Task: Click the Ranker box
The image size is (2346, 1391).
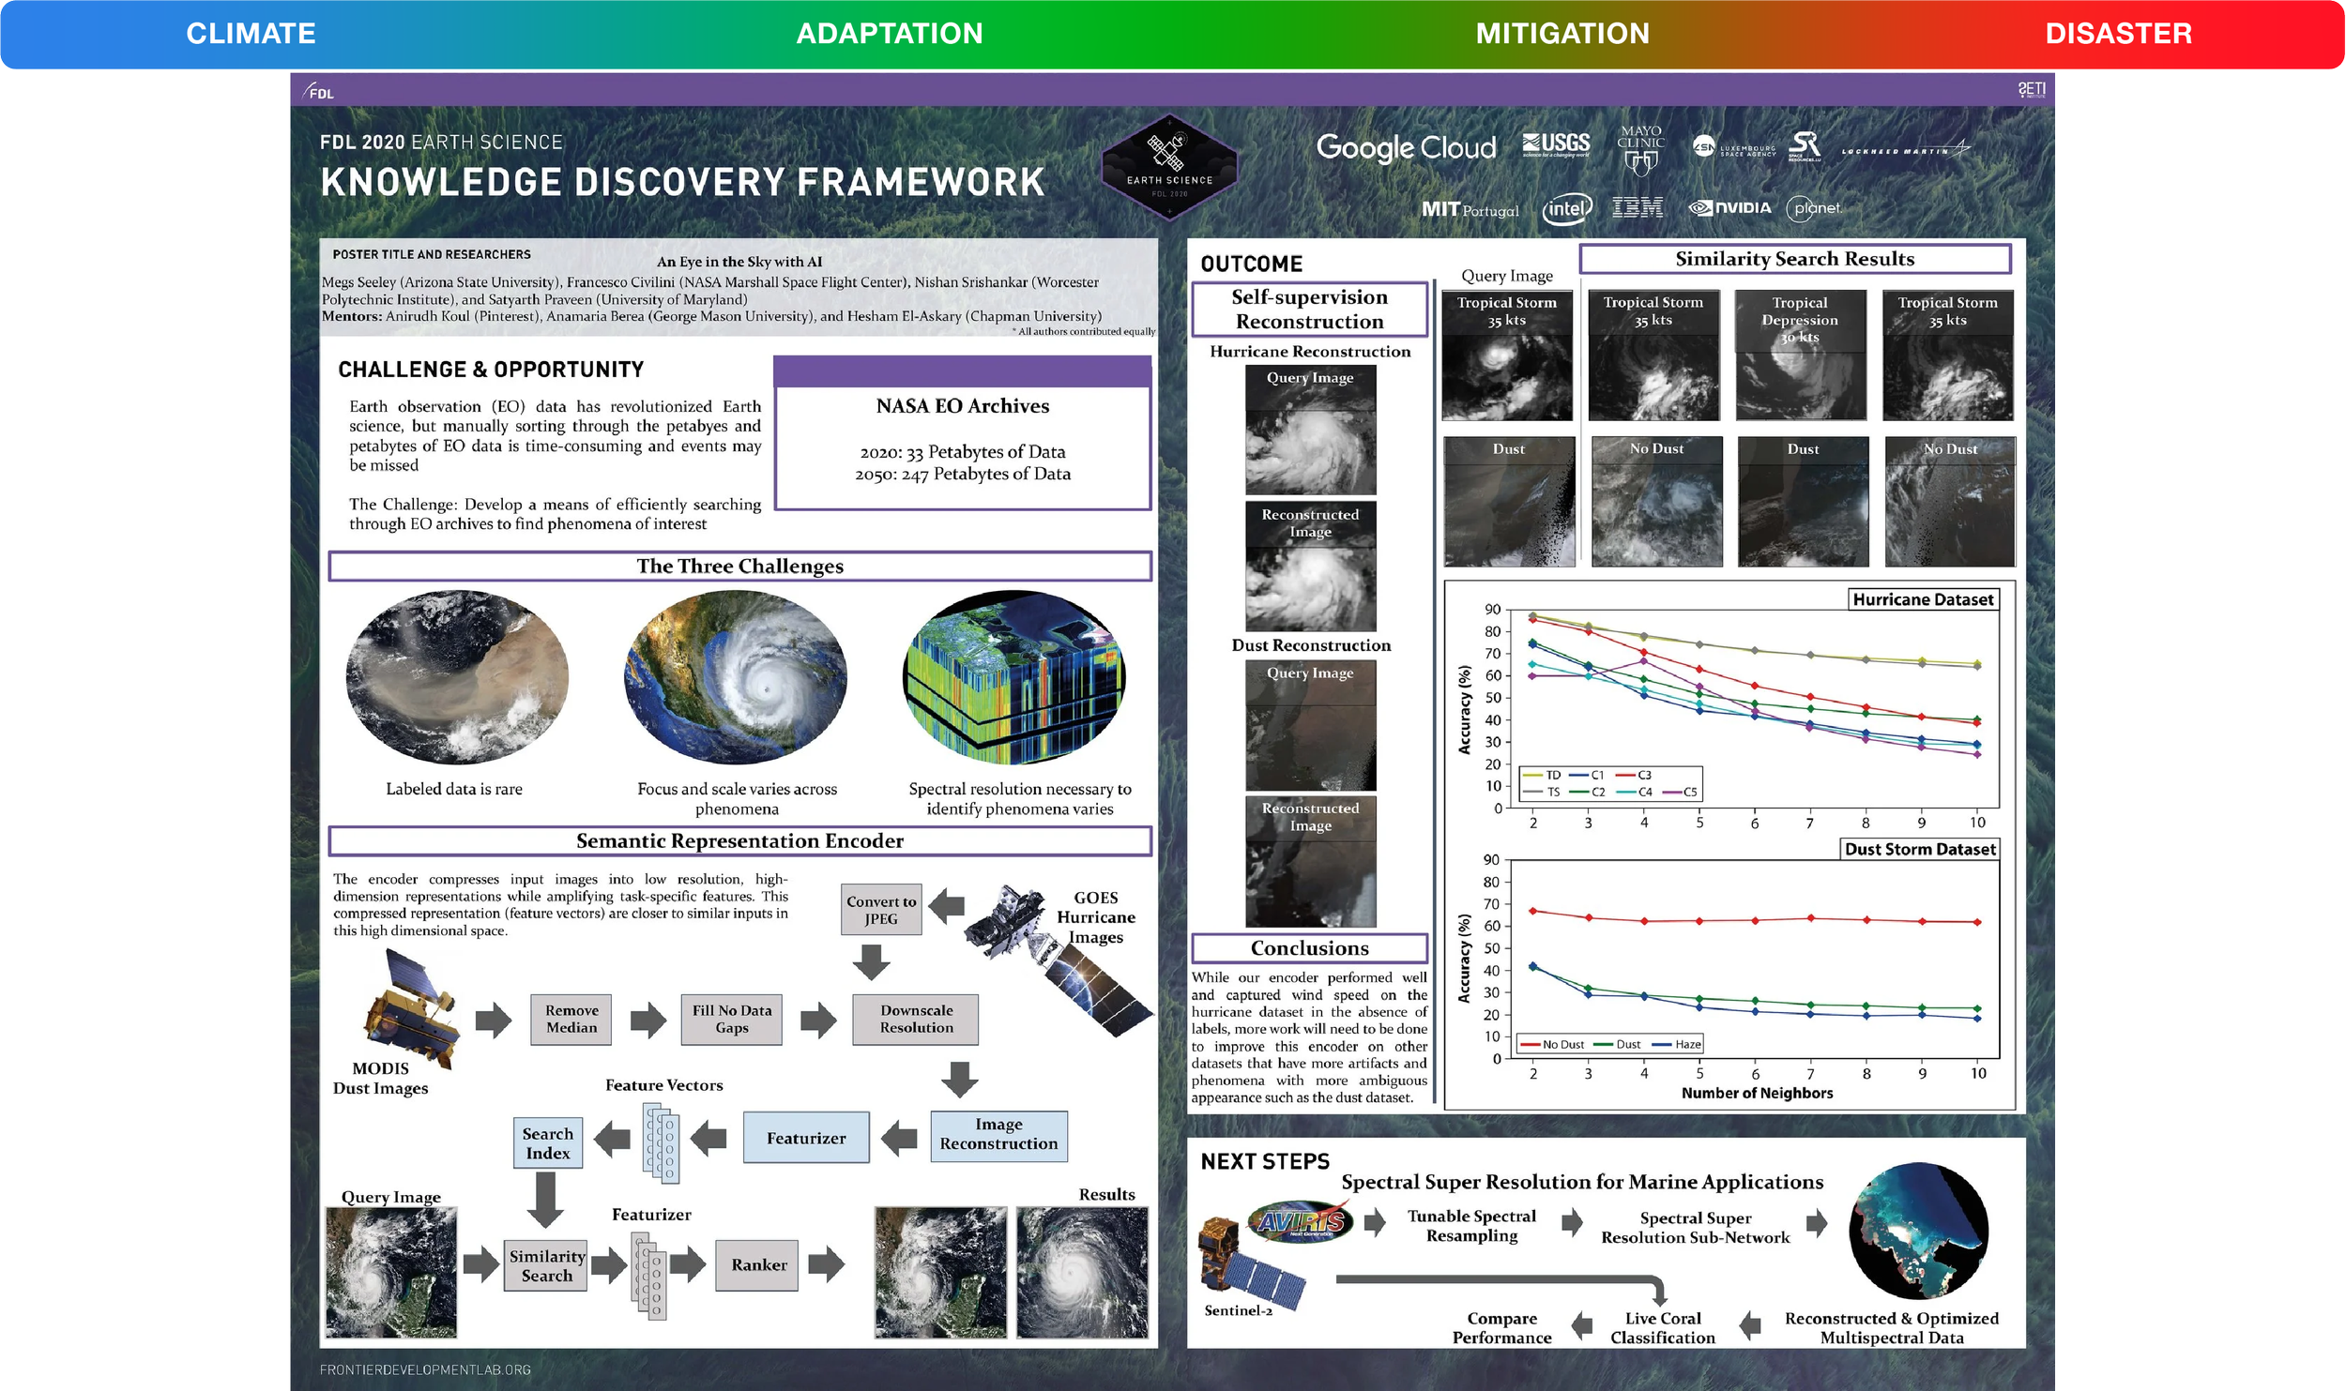Action: point(758,1265)
